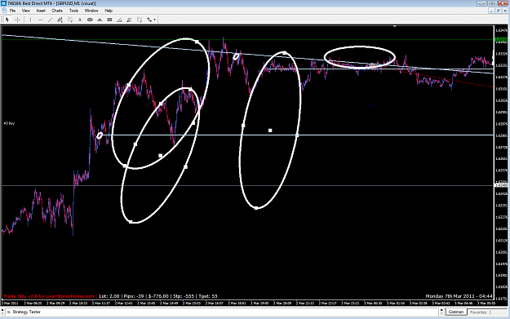Open the Window menu
This screenshot has height=319, width=510.
coord(91,11)
